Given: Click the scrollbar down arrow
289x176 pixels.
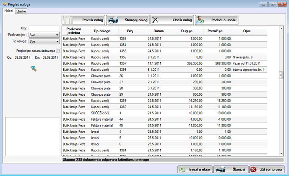Looking at the screenshot, I should [x=281, y=154].
